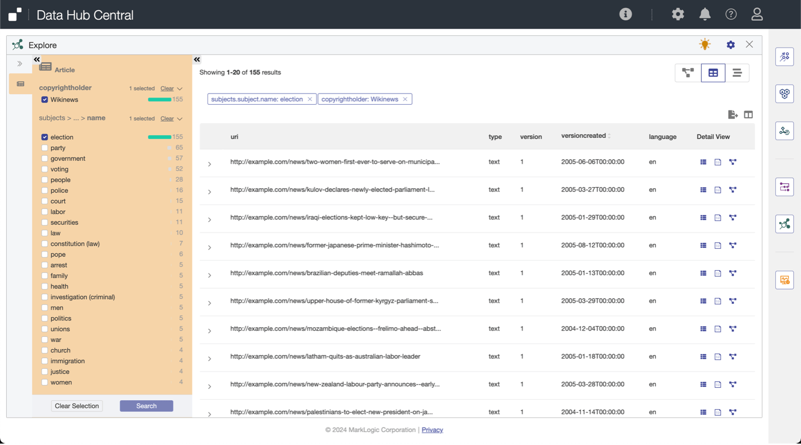Select the table view tab

click(x=713, y=73)
